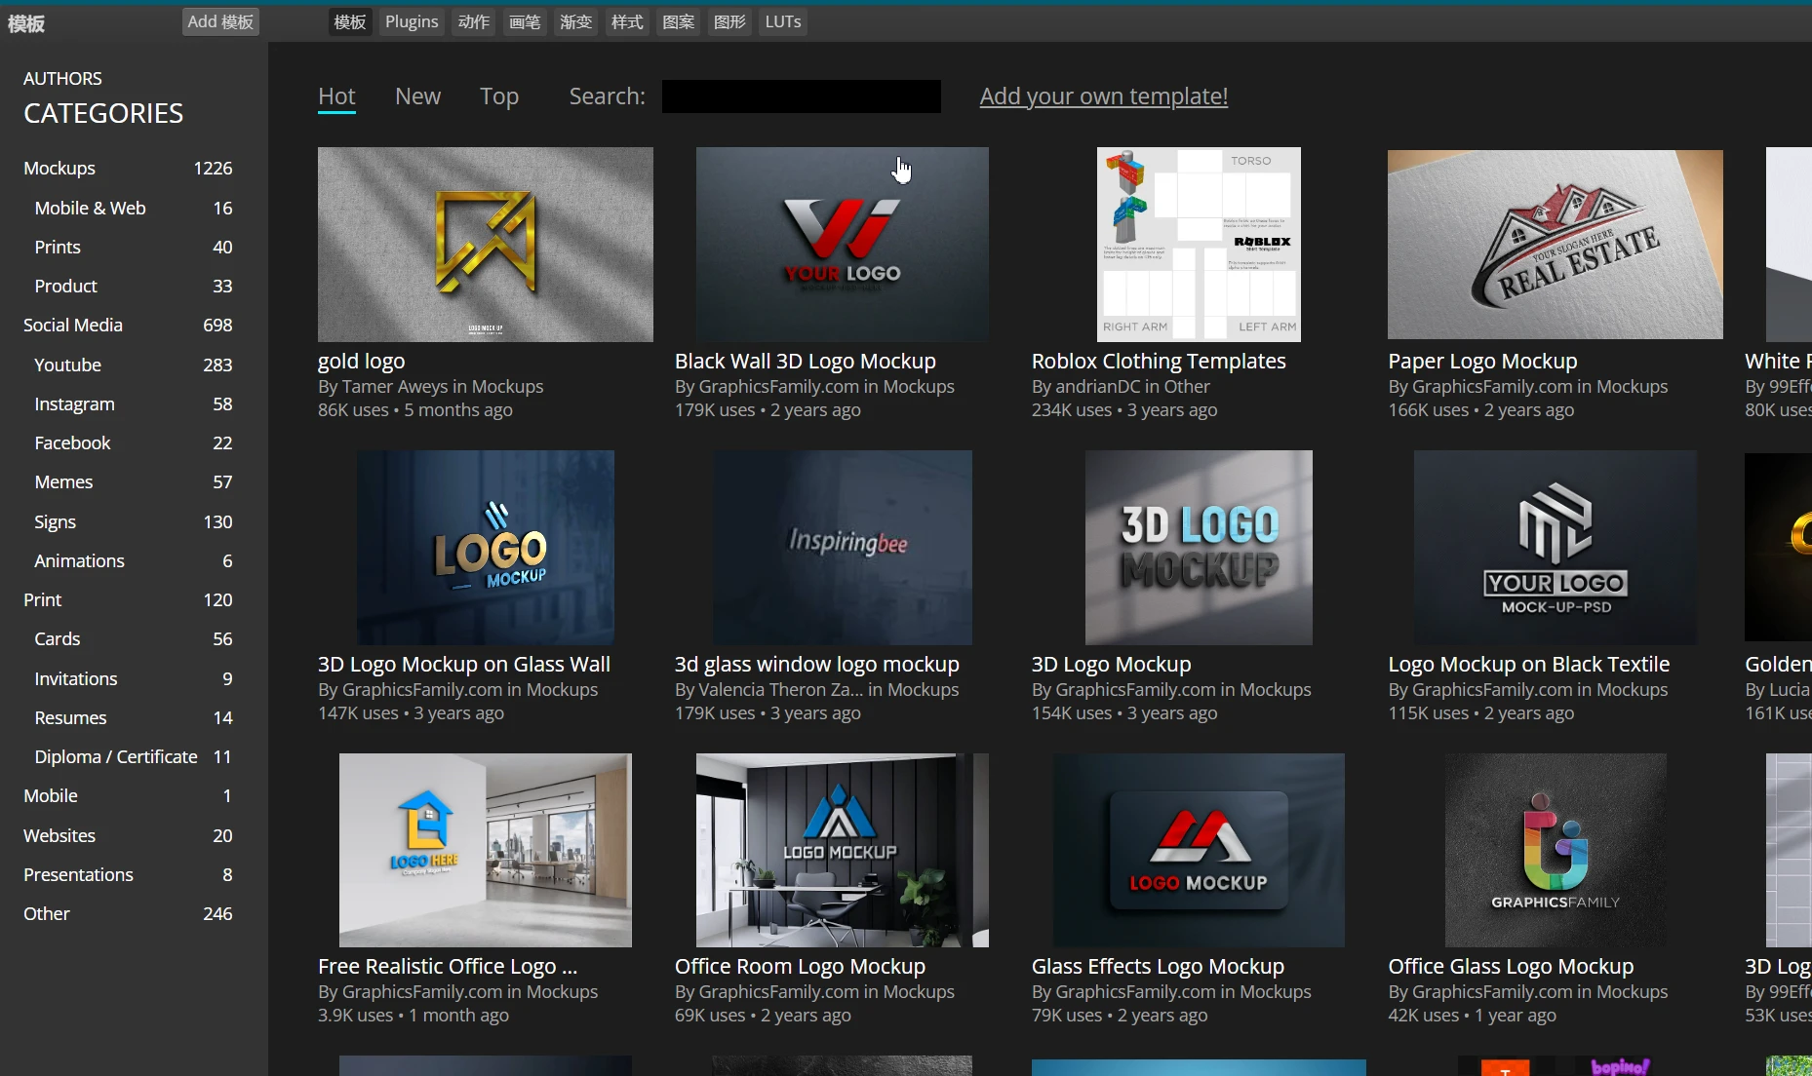Click 'Office Glass Logo Mockup' title
The image size is (1812, 1076).
[x=1511, y=966]
